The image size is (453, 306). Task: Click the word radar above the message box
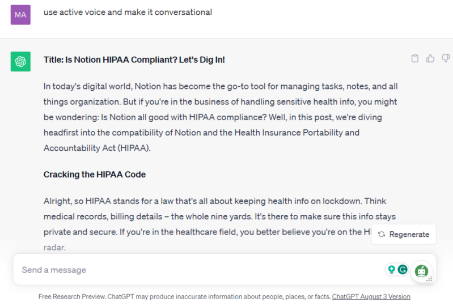point(54,248)
